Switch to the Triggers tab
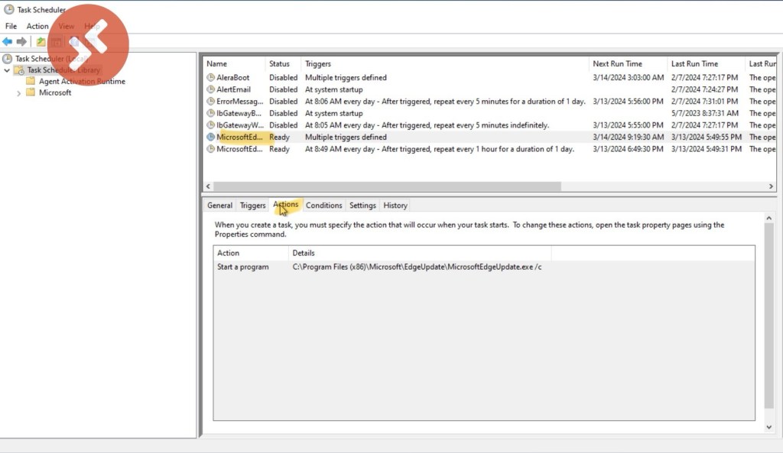 coord(252,205)
